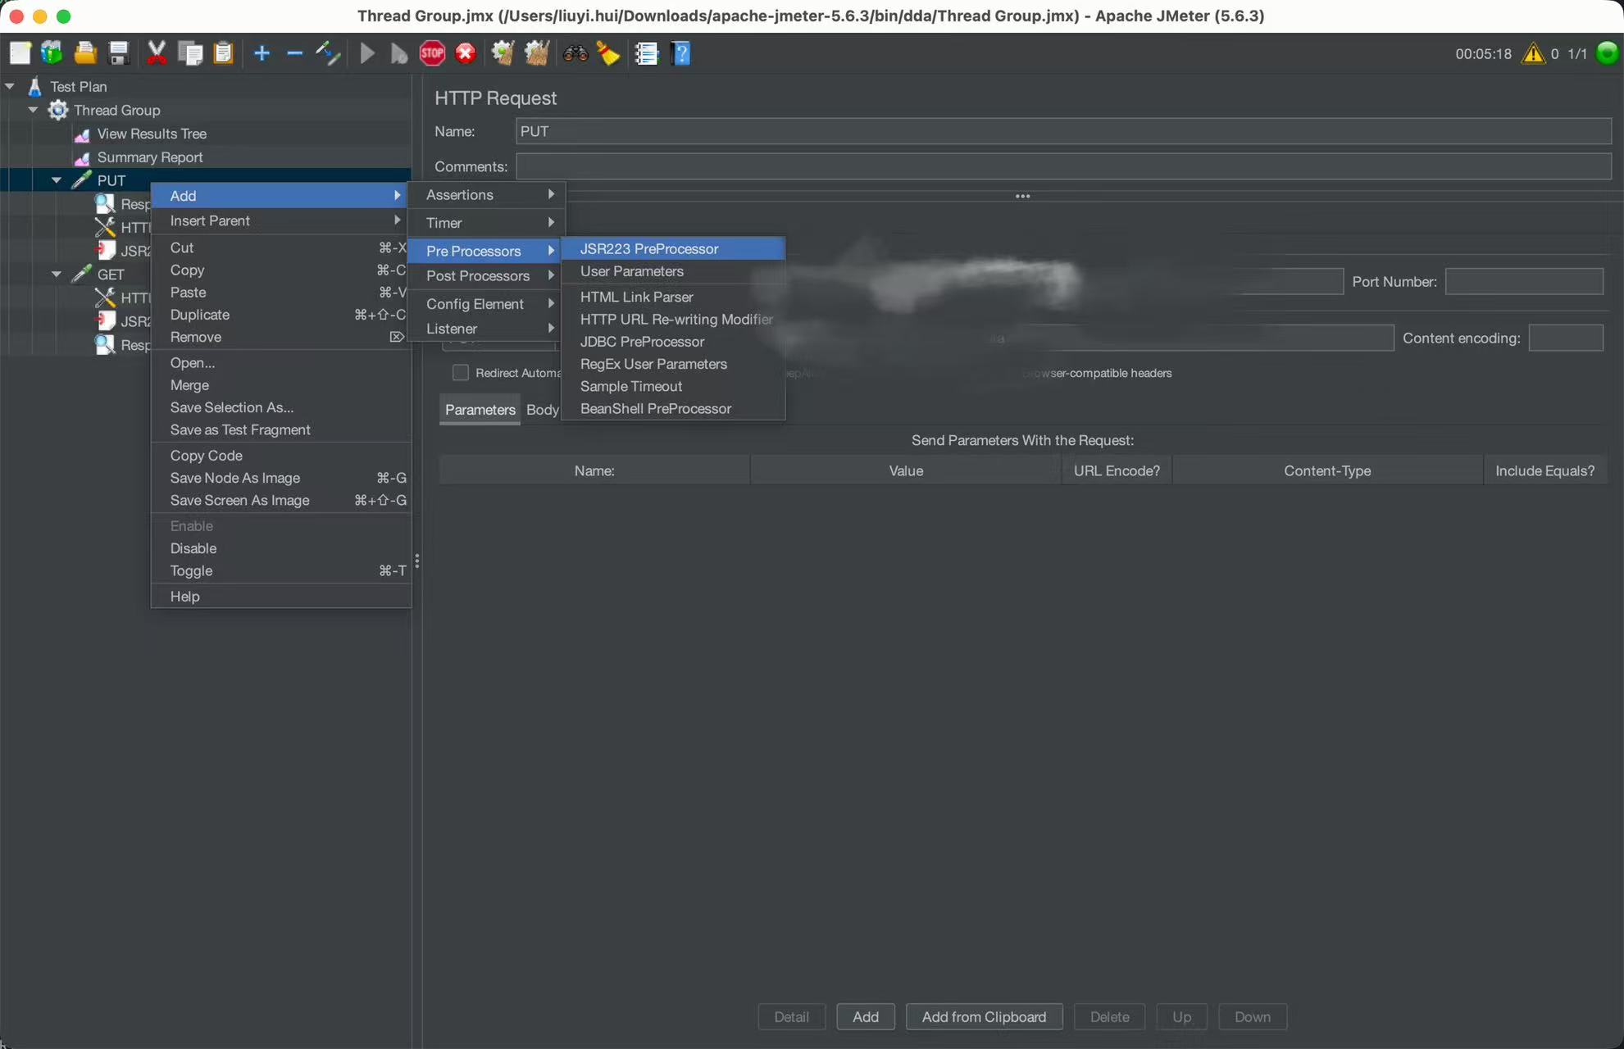Click the Shutdown red X icon
This screenshot has height=1049, width=1624.
pyautogui.click(x=465, y=54)
